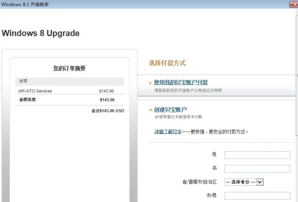Viewport: 298px width, 202px height.
Task: Focus the 姓 input field
Action: [257, 155]
